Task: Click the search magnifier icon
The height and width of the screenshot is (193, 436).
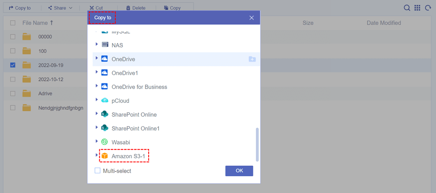Action: (407, 8)
